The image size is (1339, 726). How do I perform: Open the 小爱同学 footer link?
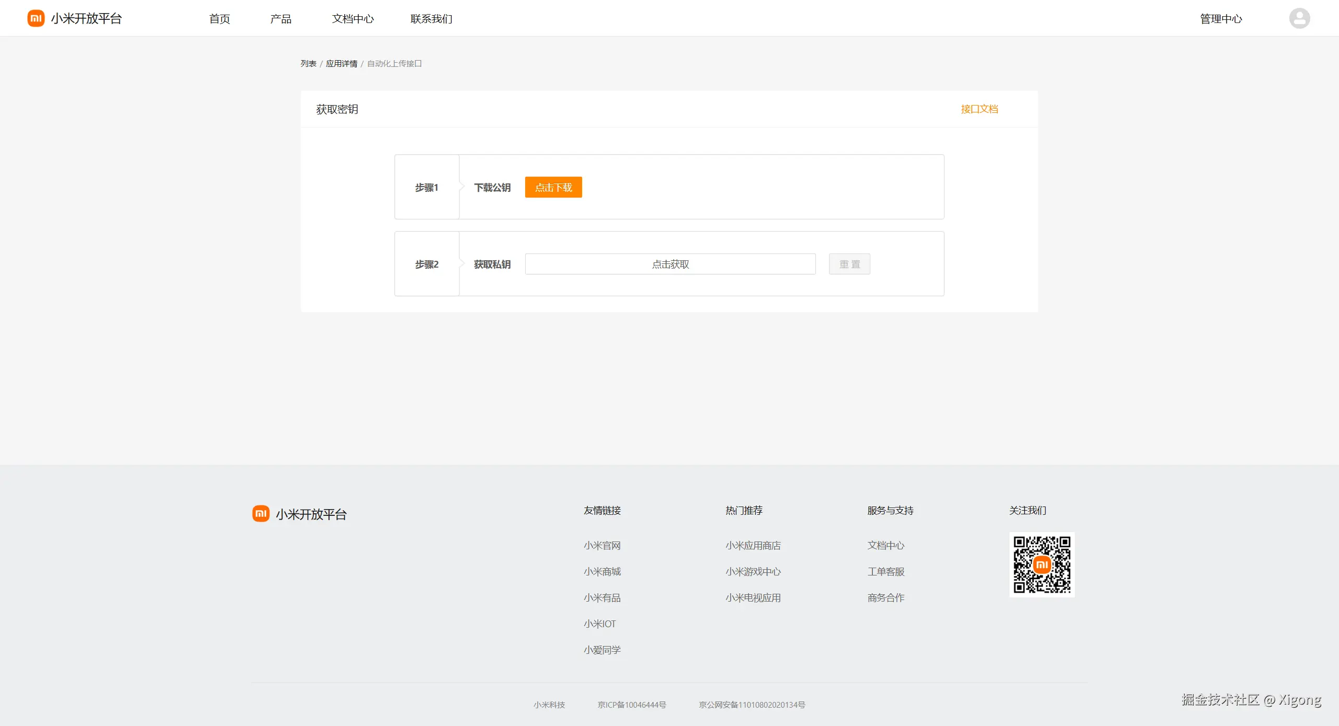pyautogui.click(x=602, y=650)
